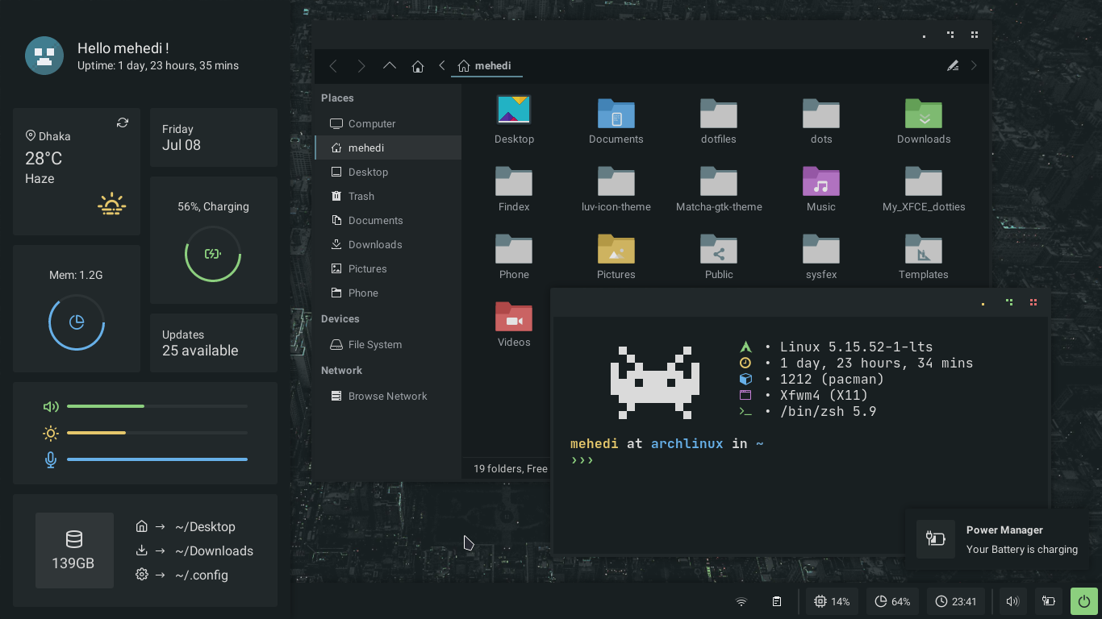This screenshot has height=619, width=1102.
Task: Select Trash in the Places sidebar
Action: tap(361, 196)
